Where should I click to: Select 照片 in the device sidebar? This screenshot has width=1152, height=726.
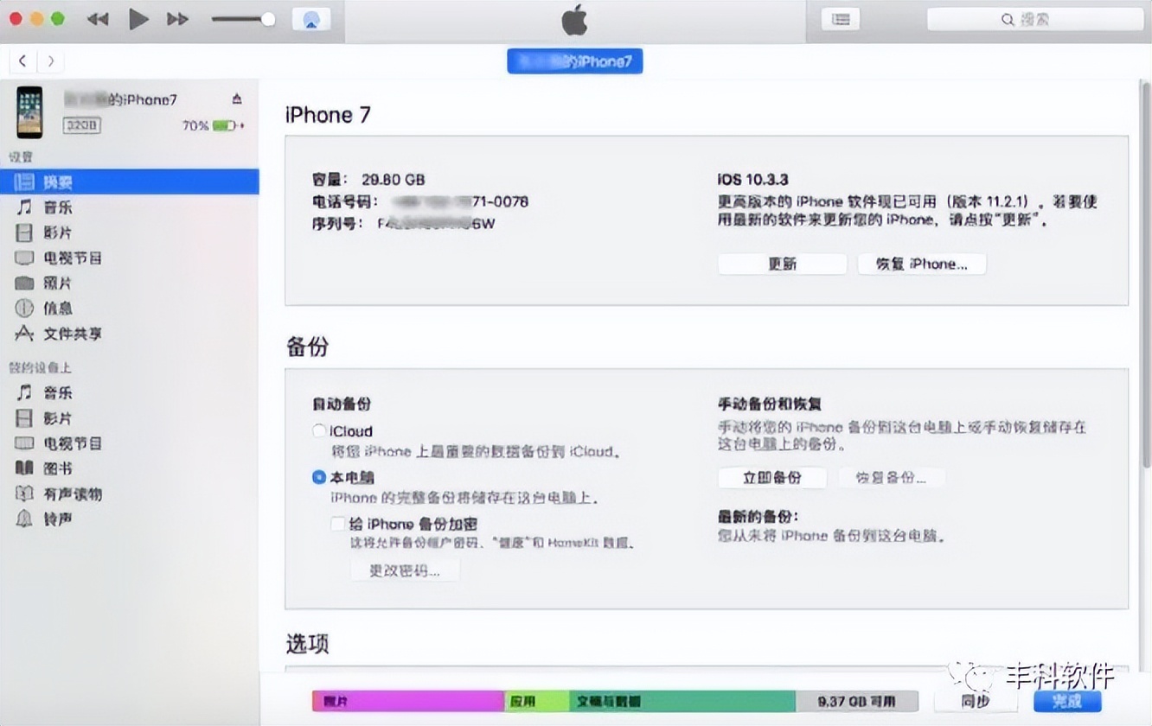(x=54, y=283)
